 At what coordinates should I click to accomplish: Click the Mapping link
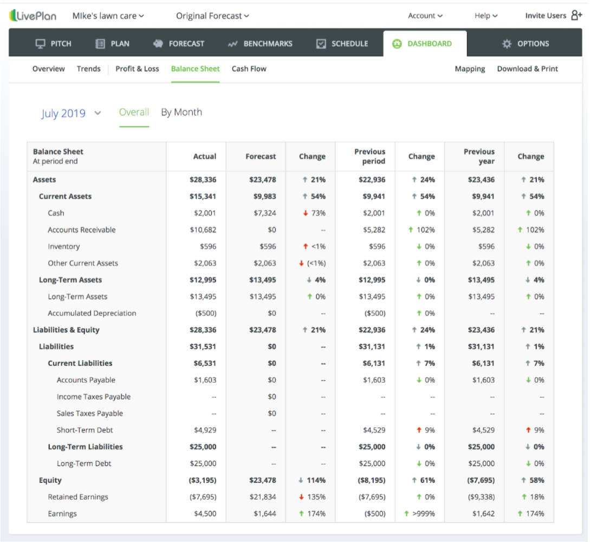(x=470, y=69)
